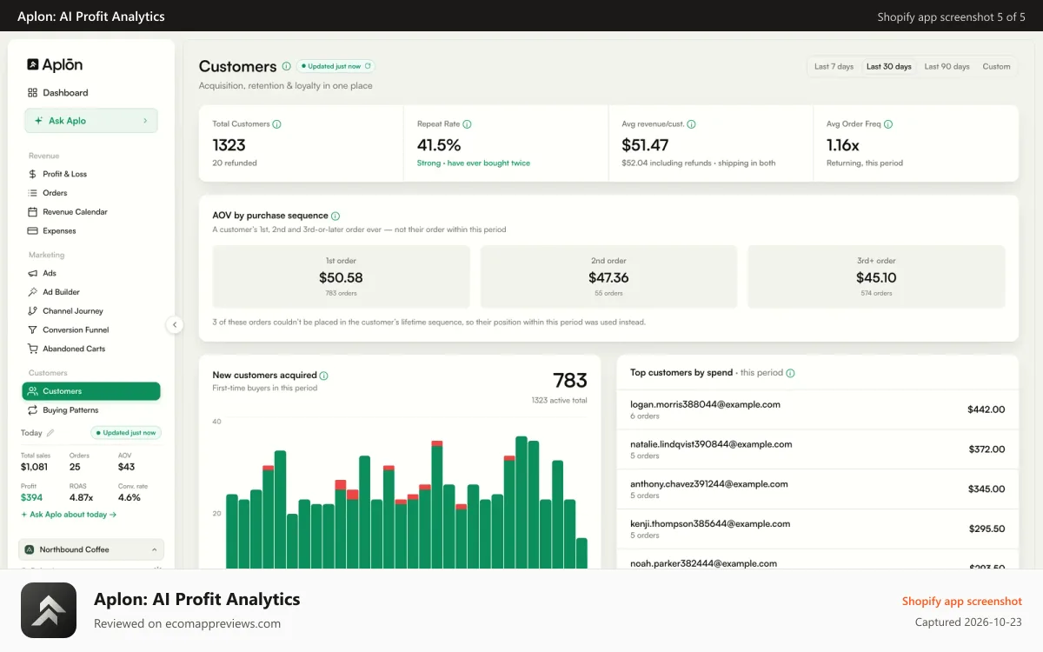This screenshot has height=652, width=1043.
Task: Click the pencil edit icon beside Today
Action: pos(50,433)
